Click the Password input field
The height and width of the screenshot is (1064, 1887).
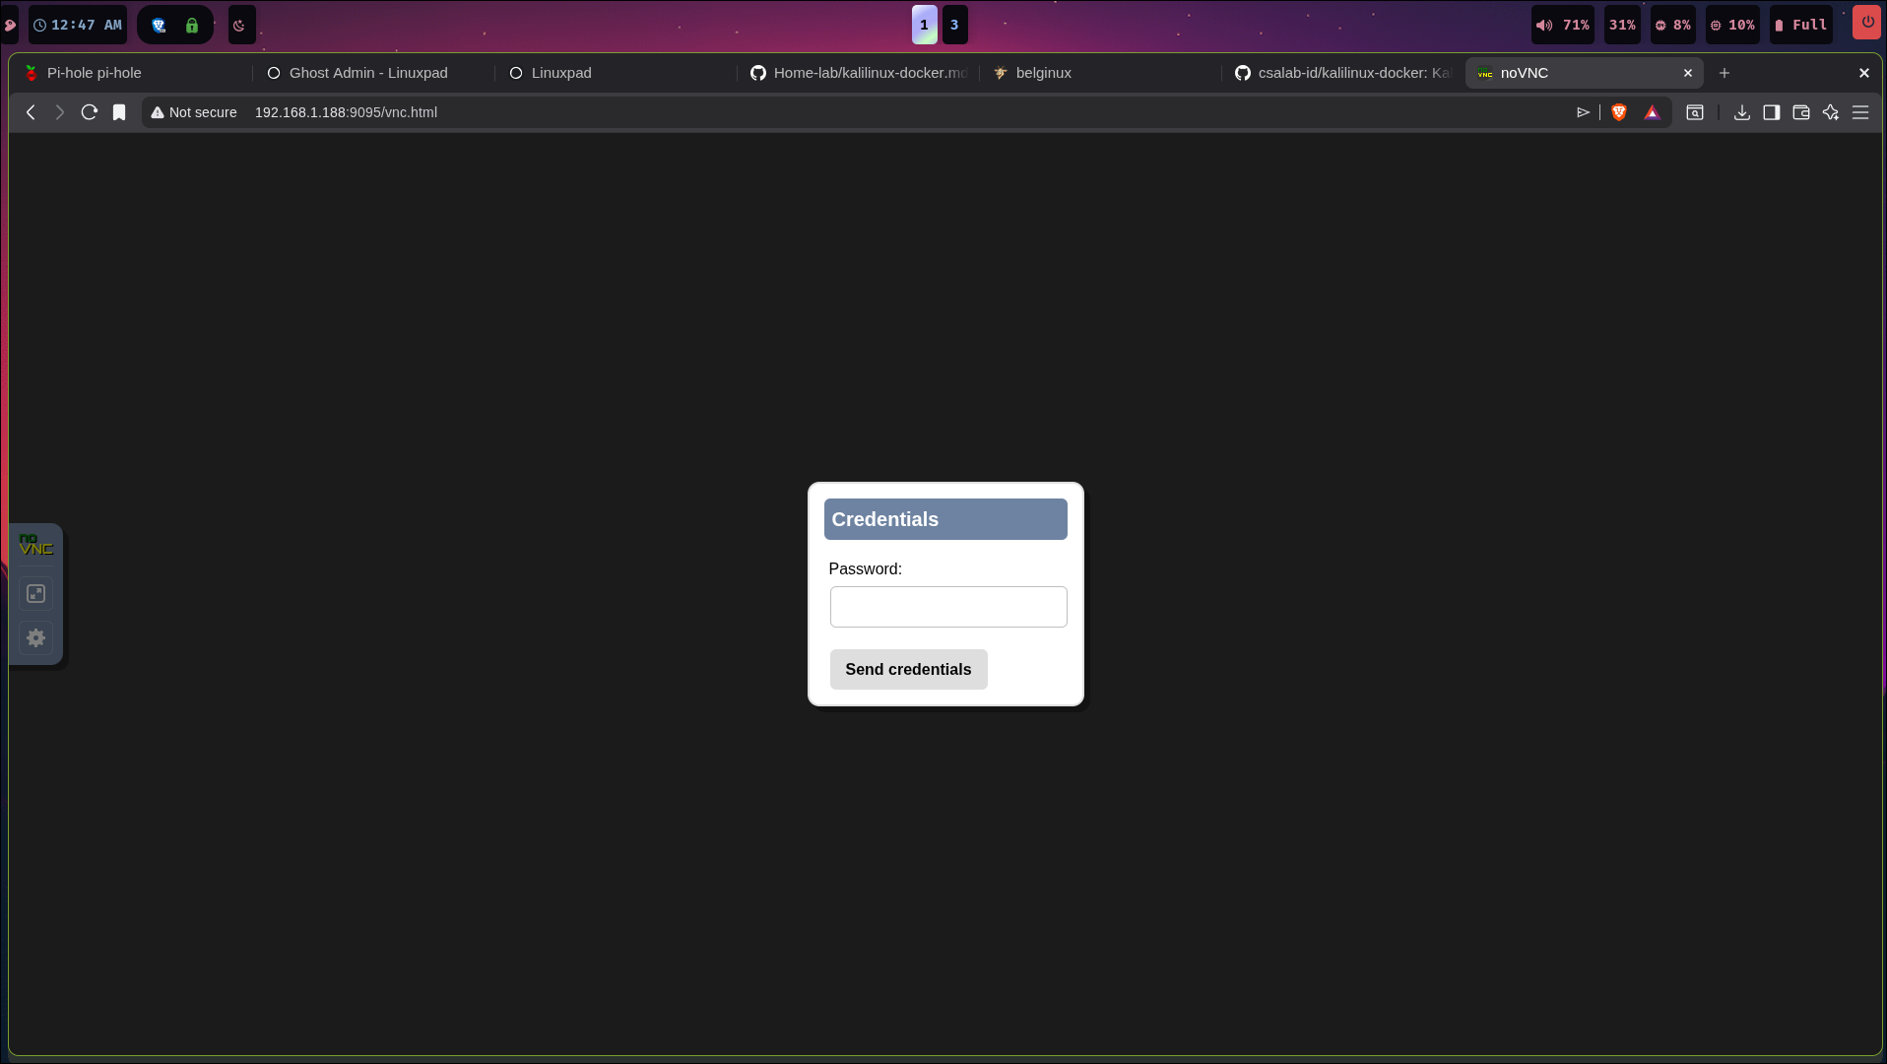pyautogui.click(x=947, y=607)
